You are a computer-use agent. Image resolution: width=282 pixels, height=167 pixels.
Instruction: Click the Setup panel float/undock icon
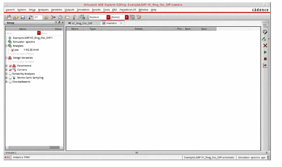(x=59, y=22)
